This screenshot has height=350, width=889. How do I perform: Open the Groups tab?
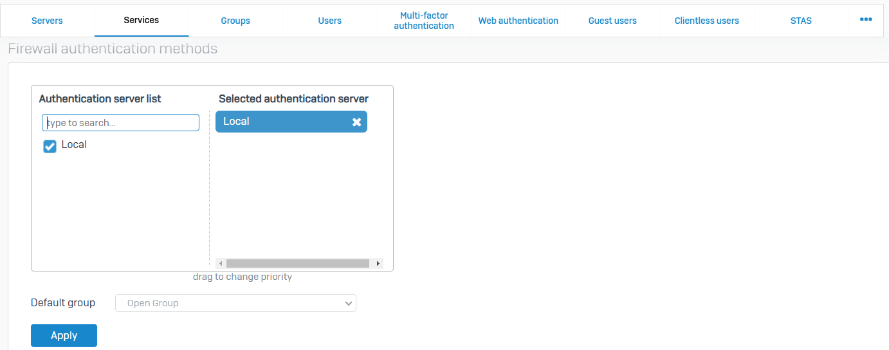pos(235,21)
